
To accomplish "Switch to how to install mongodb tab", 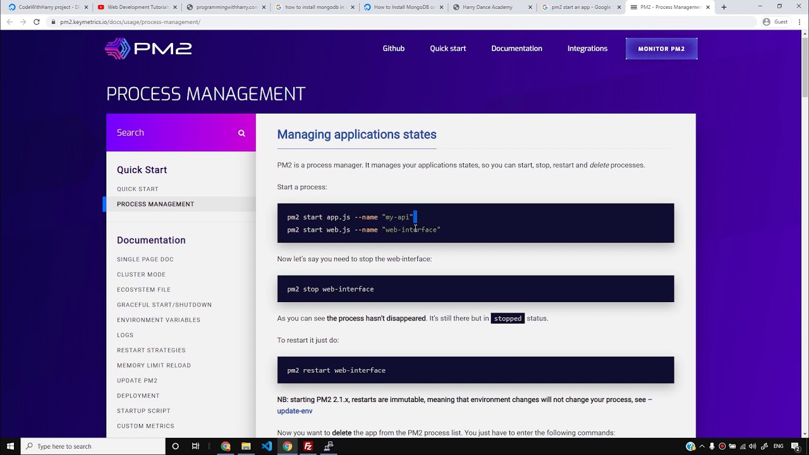I will (x=315, y=7).
